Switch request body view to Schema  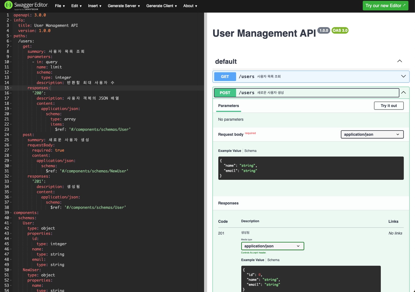(x=250, y=151)
